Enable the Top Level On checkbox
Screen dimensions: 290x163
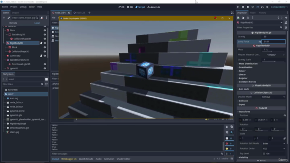[x=264, y=153]
